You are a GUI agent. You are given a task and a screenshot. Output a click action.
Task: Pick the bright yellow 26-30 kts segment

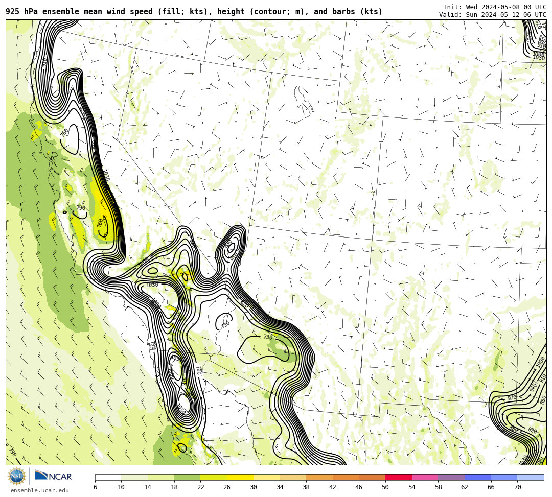coord(240,477)
